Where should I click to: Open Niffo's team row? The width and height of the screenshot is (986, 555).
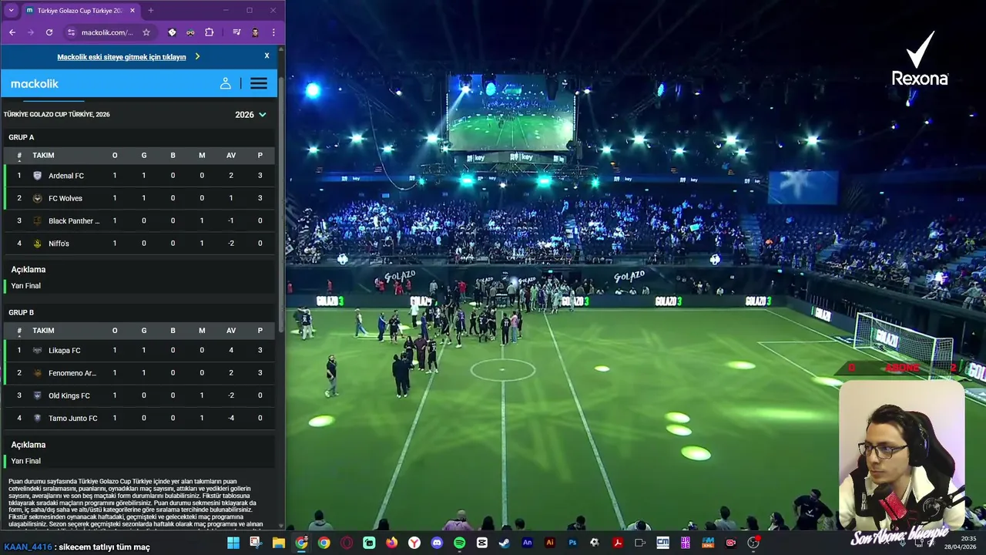click(139, 244)
